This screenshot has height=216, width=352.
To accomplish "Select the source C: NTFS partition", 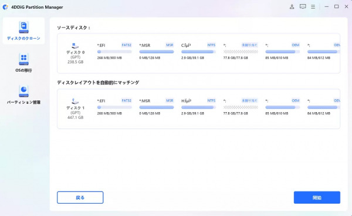I will click(198, 52).
